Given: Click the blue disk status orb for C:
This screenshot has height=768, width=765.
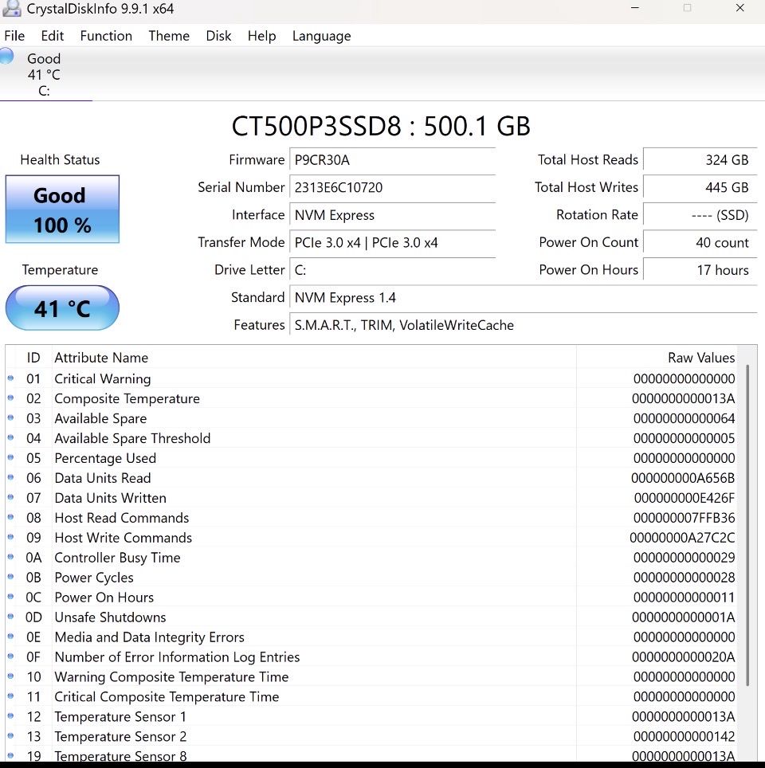Looking at the screenshot, I should (6, 56).
